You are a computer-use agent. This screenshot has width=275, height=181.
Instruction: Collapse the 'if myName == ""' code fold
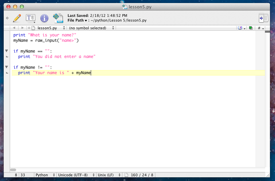6,51
